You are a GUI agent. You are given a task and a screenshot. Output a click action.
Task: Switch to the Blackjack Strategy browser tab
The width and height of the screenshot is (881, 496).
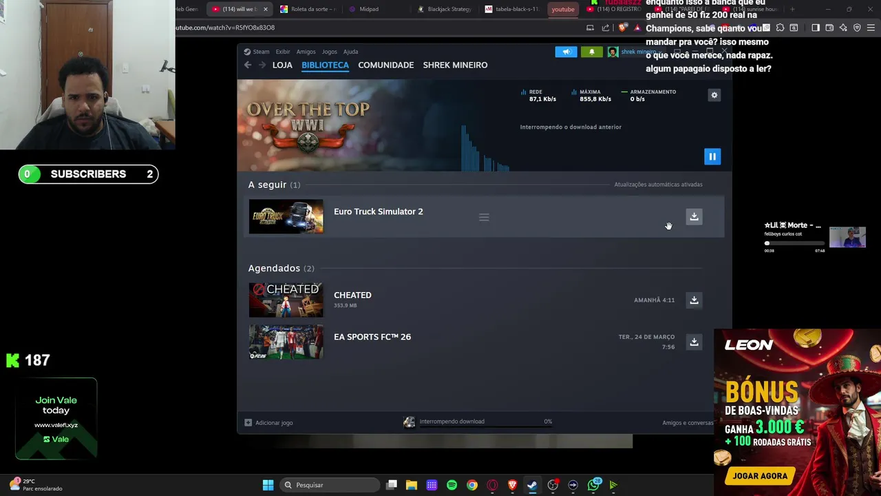[444, 9]
